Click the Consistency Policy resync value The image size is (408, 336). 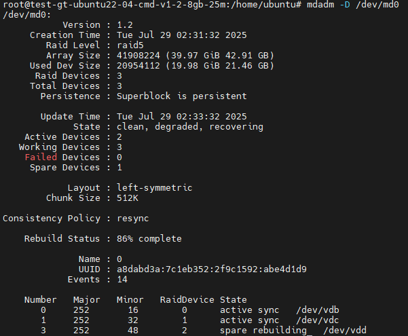tap(132, 219)
